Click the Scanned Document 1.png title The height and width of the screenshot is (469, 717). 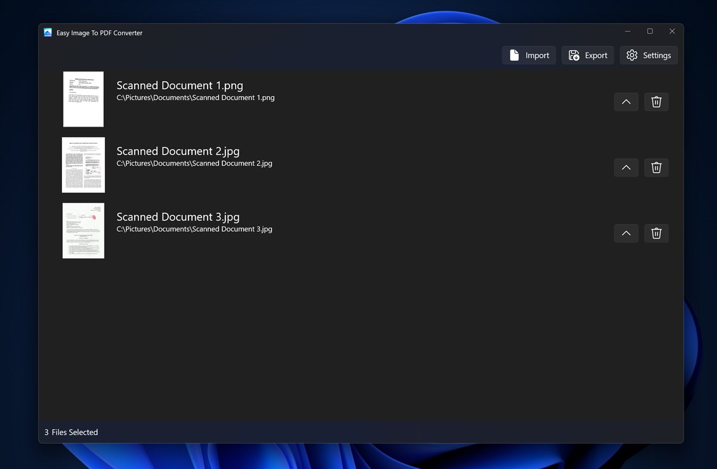click(180, 85)
